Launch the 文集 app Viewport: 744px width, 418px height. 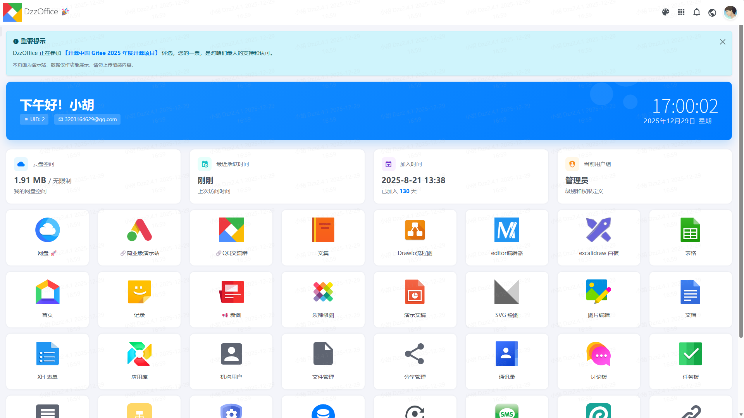pos(323,237)
